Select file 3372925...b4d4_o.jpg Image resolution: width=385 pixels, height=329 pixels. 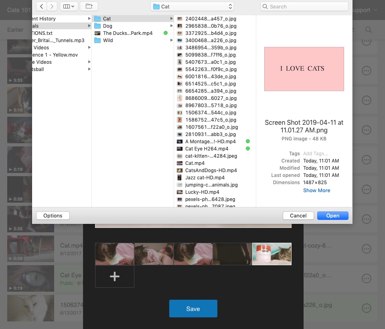click(215, 33)
